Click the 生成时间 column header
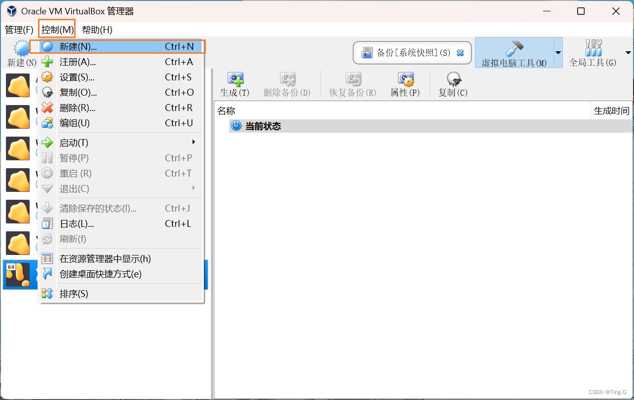This screenshot has height=400, width=634. [612, 111]
